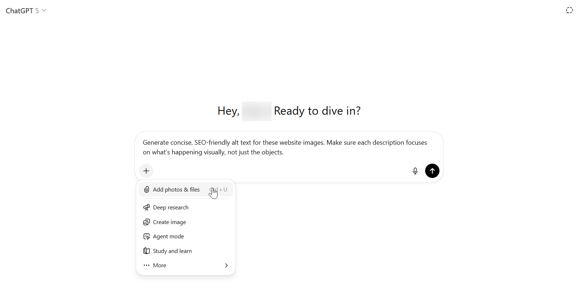Viewport: 577px width, 308px height.
Task: Click the Agent mode cursor icon
Action: (x=146, y=237)
